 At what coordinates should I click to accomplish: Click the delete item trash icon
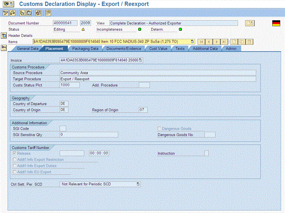coord(249,42)
